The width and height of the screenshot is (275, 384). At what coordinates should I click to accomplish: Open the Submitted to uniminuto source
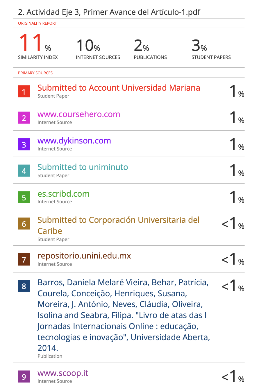pyautogui.click(x=83, y=167)
